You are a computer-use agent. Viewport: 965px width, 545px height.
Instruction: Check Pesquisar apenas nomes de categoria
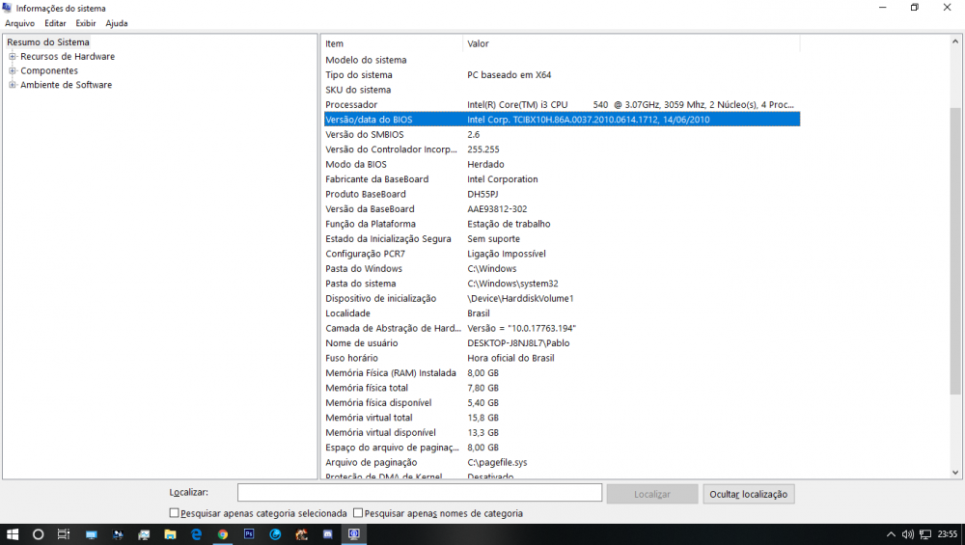358,513
